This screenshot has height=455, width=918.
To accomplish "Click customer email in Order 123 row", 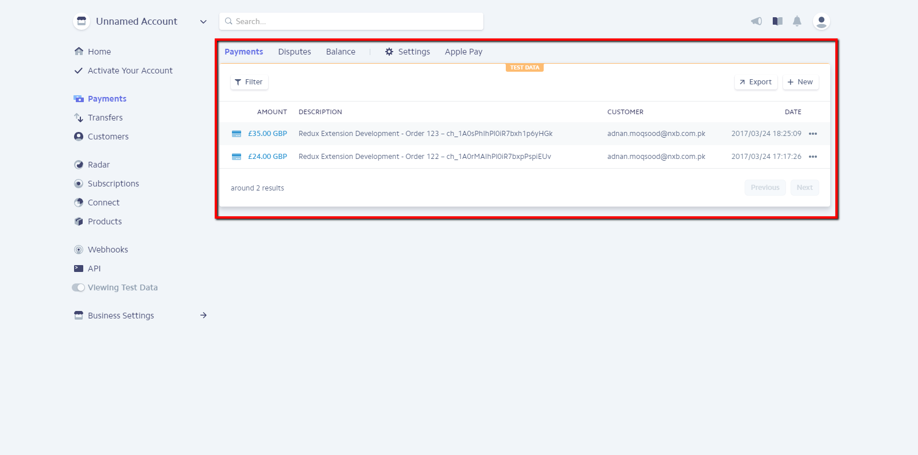I will pyautogui.click(x=656, y=134).
